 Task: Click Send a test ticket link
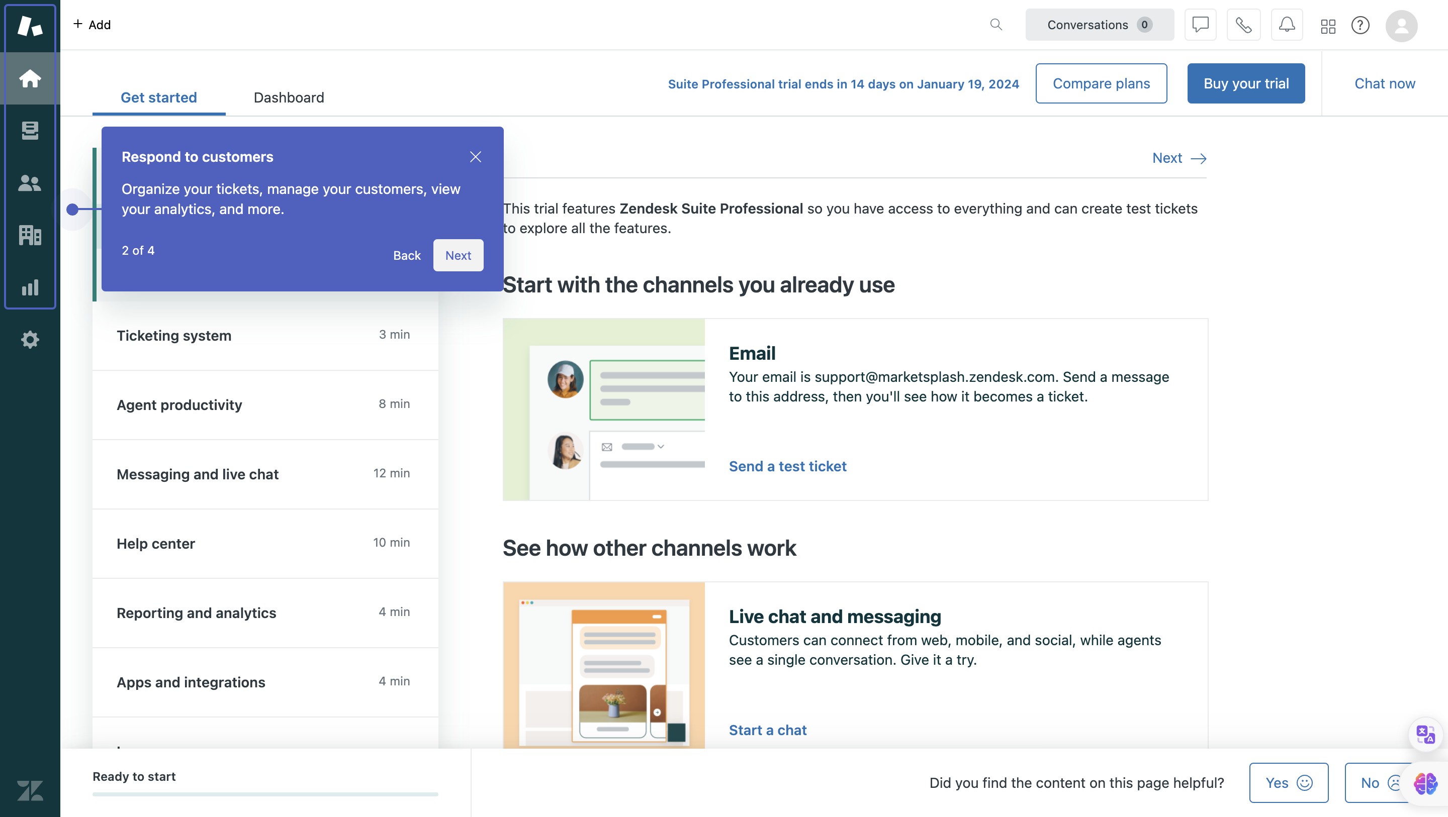[787, 466]
